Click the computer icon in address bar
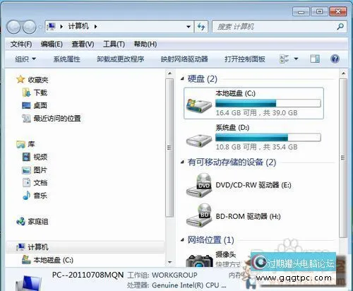Screen dimensions: 353x291 [x=51, y=27]
